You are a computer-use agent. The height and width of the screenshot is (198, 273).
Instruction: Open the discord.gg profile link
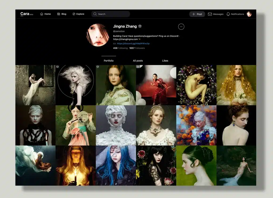click(133, 43)
